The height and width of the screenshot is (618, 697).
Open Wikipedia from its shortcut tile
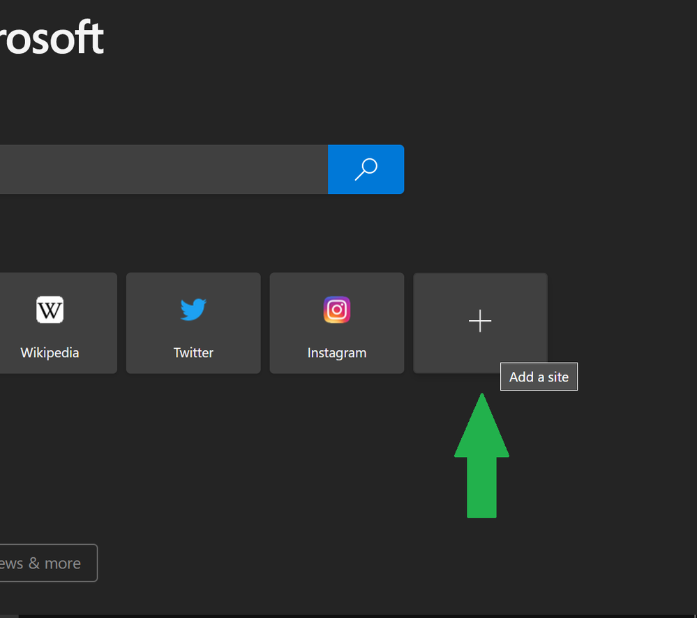tap(50, 323)
